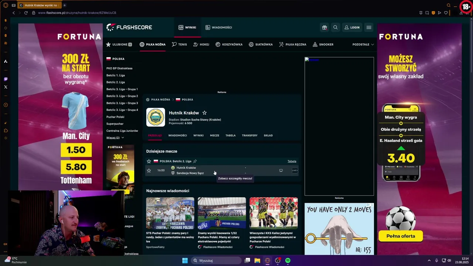Image resolution: width=473 pixels, height=266 pixels.
Task: Select PIŁKA RĘCZNA sport
Action: [293, 44]
